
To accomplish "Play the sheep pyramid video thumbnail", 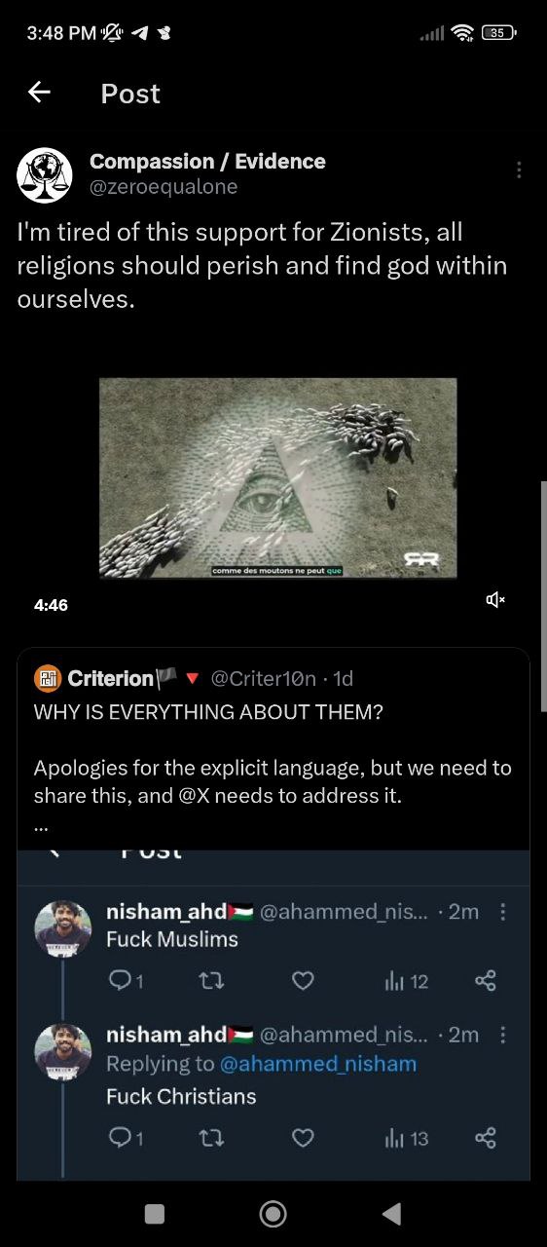I will point(278,477).
